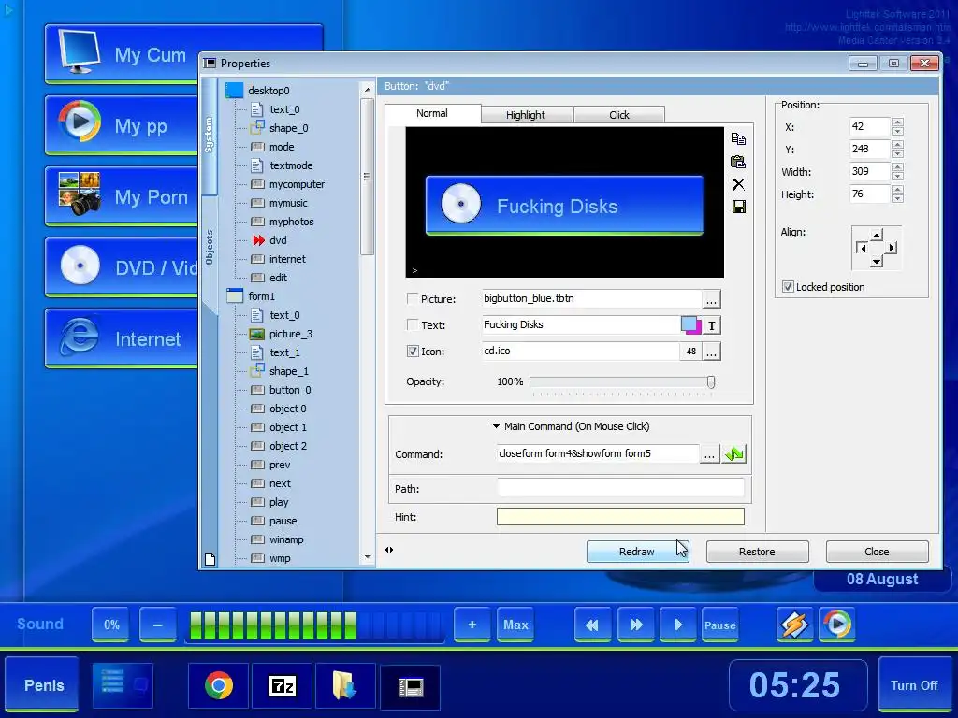This screenshot has height=718, width=958.
Task: Click the Opacity slider handle
Action: (711, 382)
